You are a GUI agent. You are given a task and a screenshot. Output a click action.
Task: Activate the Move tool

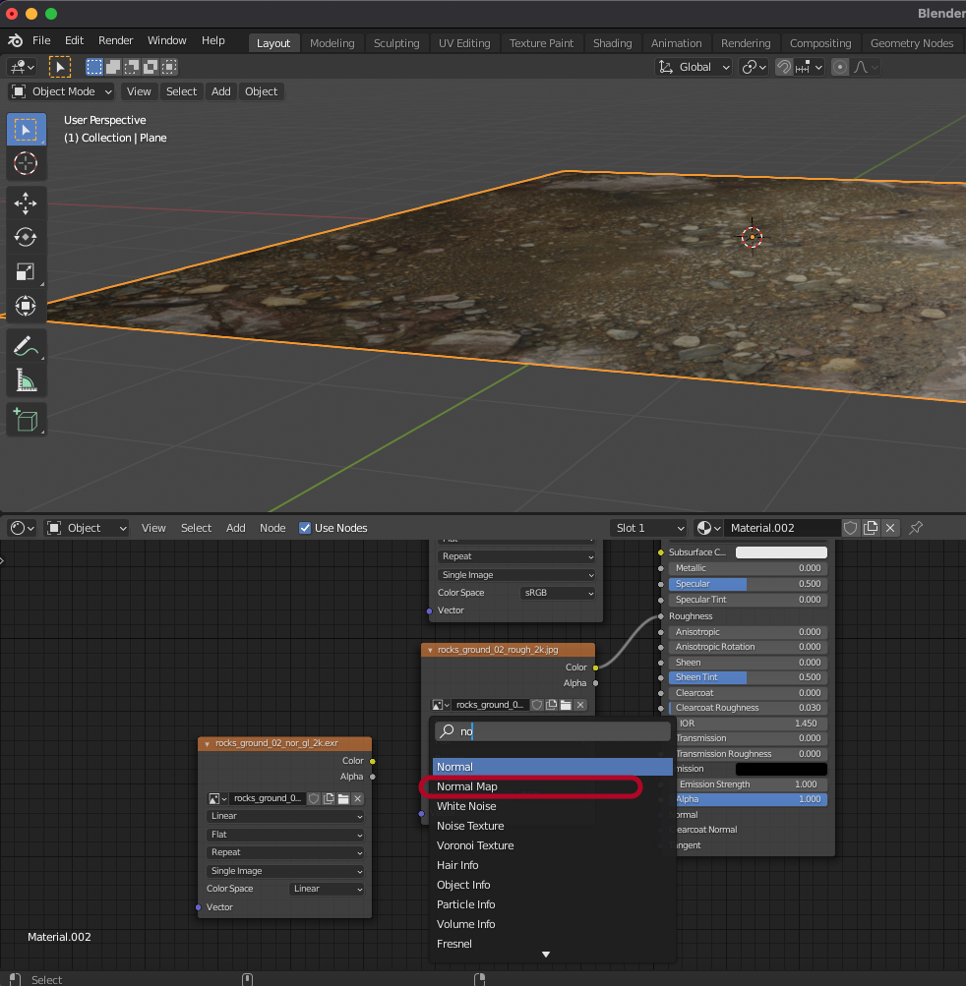[x=26, y=203]
